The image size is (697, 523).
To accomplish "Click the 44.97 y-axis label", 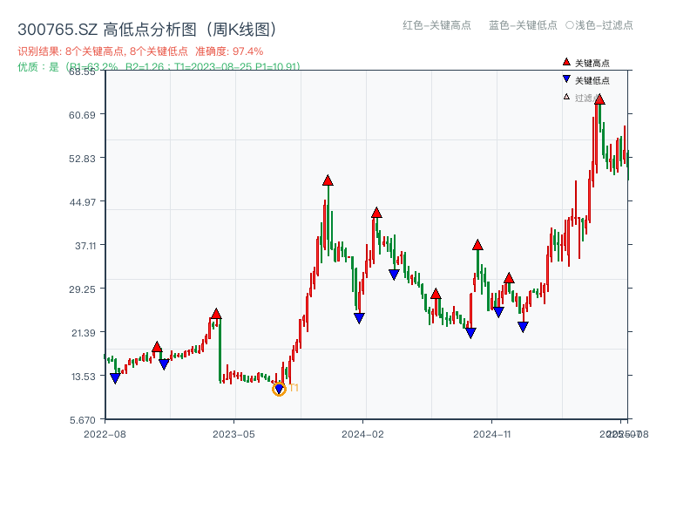I will tap(82, 202).
